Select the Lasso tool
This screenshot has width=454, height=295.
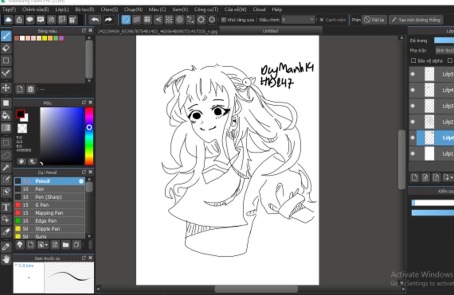(6, 155)
